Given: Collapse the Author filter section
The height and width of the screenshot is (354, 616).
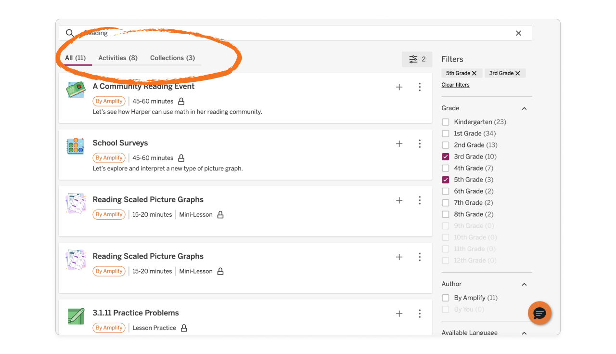Looking at the screenshot, I should (x=524, y=284).
